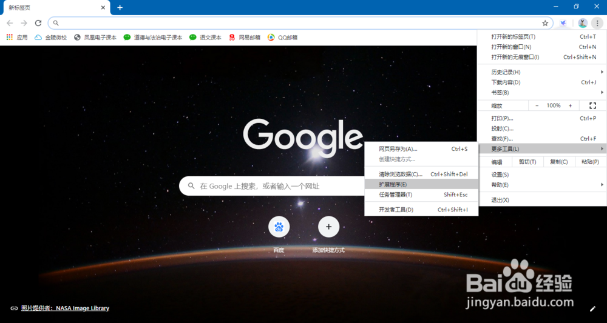607x323 pixels.
Task: Click 剪切(T) in edit row
Action: click(x=527, y=162)
